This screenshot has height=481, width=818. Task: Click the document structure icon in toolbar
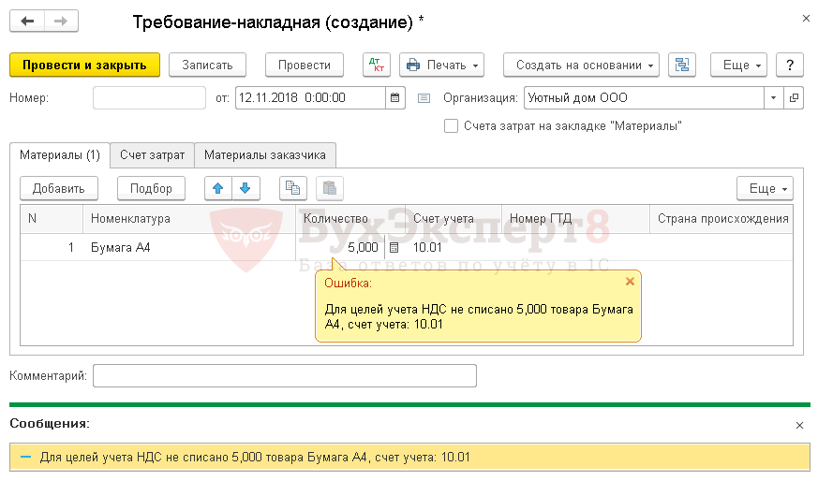(682, 65)
